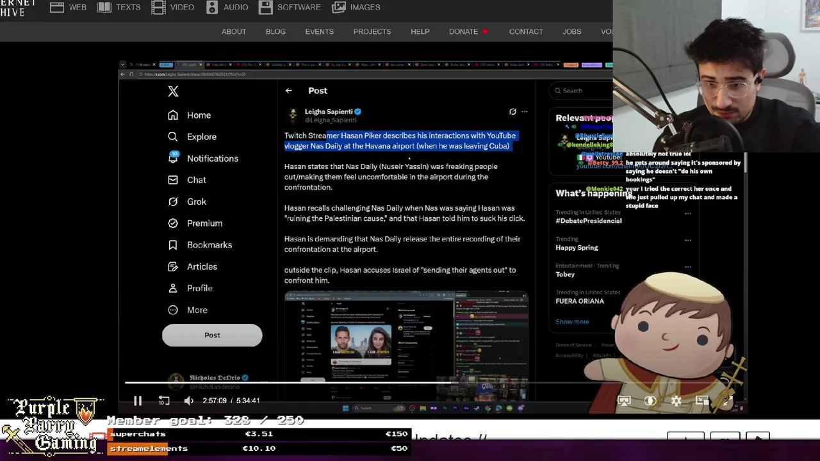The width and height of the screenshot is (820, 461).
Task: Open the Texts section icon
Action: 104,7
